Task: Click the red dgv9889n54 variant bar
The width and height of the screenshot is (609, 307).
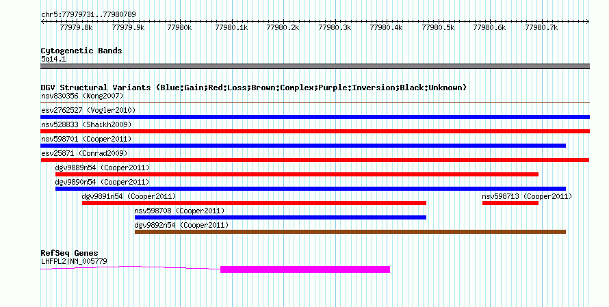Action: (x=297, y=174)
